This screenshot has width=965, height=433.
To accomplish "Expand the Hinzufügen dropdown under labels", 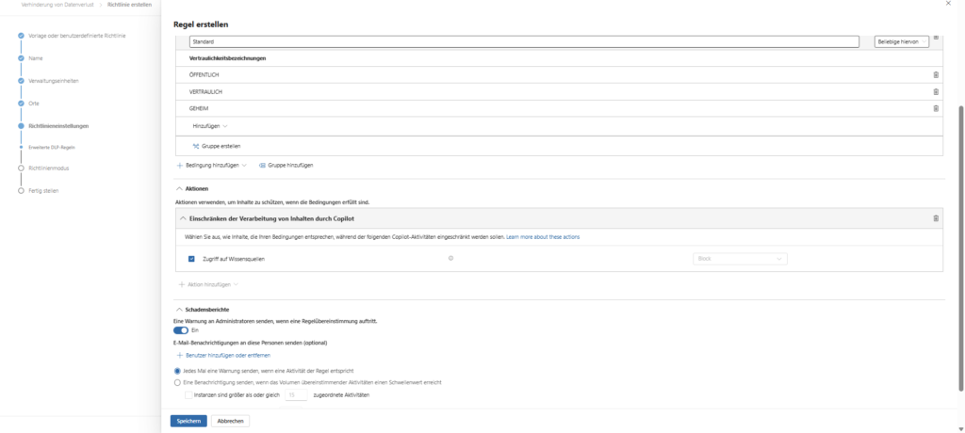I will 210,126.
